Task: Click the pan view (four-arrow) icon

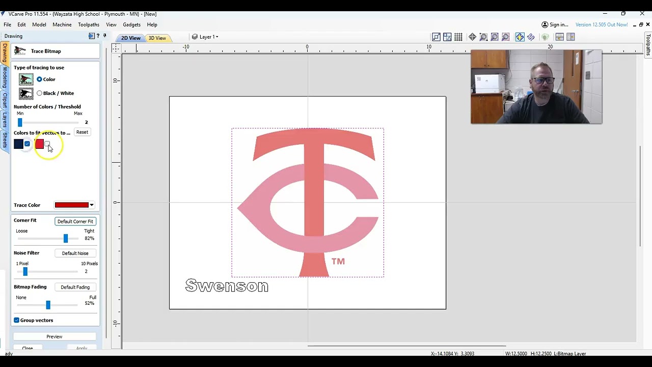Action: click(x=473, y=37)
